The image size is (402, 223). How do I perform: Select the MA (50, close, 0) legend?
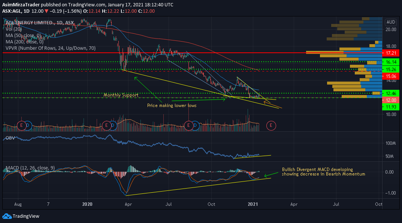click(23, 35)
